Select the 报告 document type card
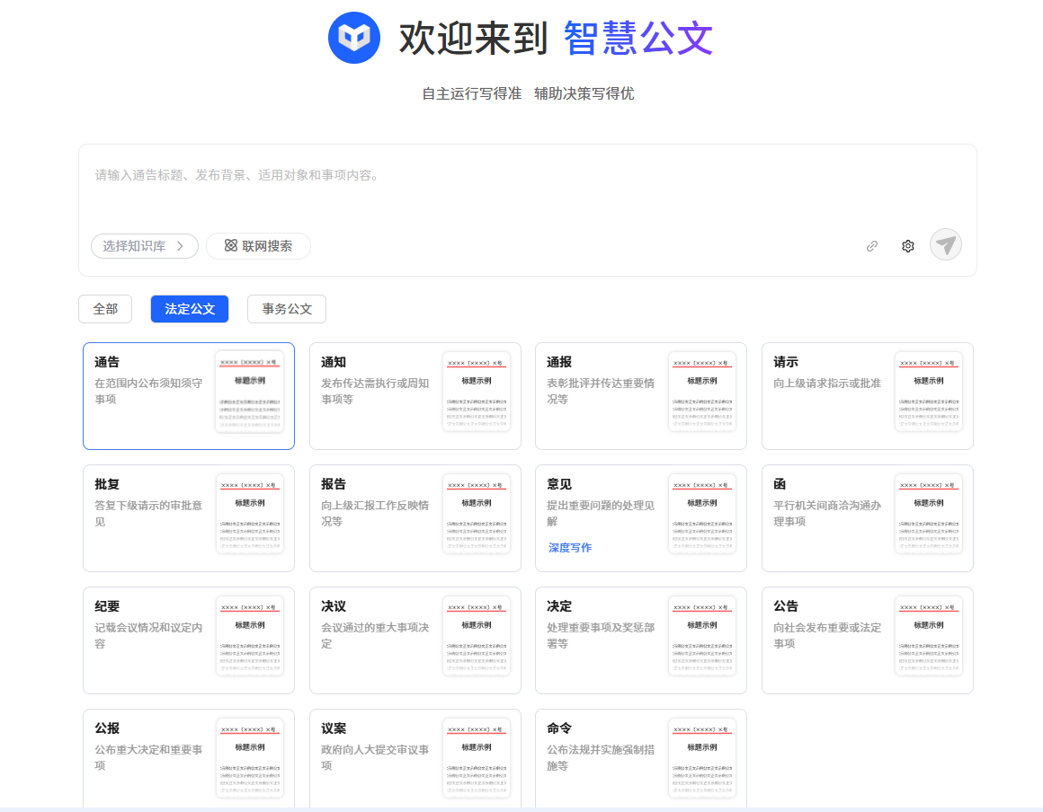The height and width of the screenshot is (812, 1043). coord(376,517)
